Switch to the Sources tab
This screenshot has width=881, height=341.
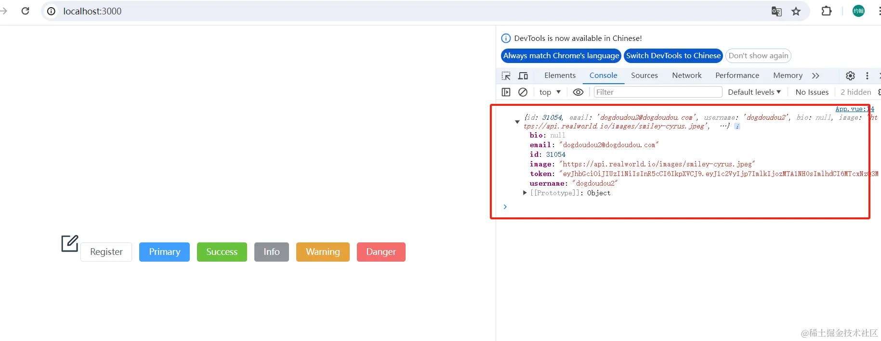[644, 76]
